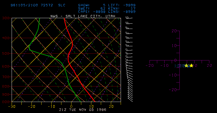Click the SHOW: index label

84,5
